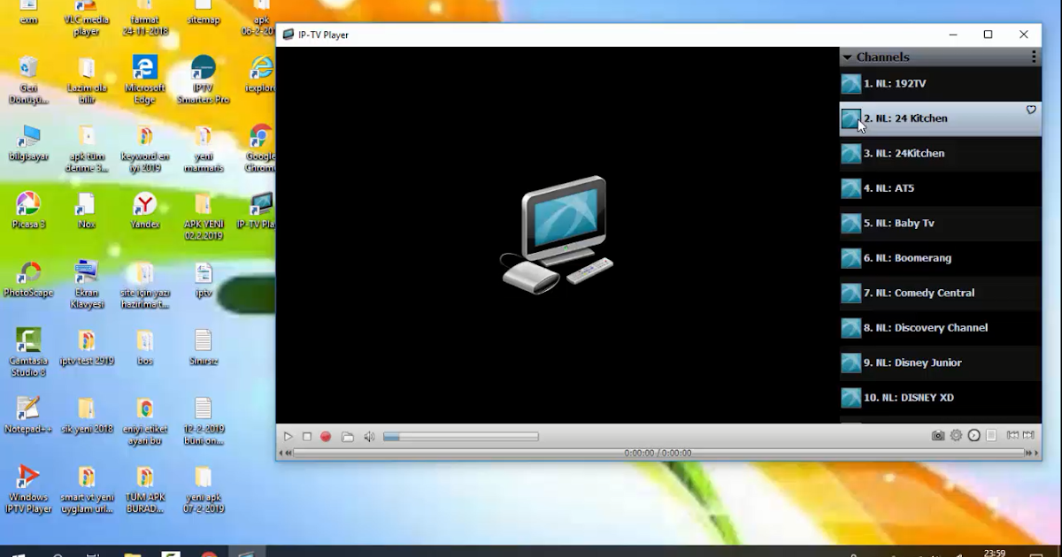Select yeni marmaris desktop folder

[204, 149]
